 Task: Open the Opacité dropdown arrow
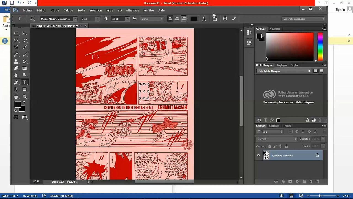[x=323, y=139]
